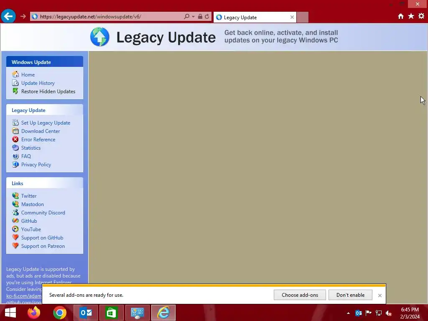Open the Download Center link
Viewport: 428px width, 321px height.
click(x=41, y=131)
